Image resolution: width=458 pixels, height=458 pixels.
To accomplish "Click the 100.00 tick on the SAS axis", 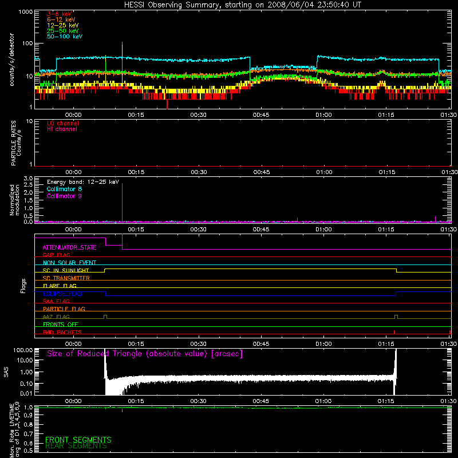I will click(x=23, y=350).
